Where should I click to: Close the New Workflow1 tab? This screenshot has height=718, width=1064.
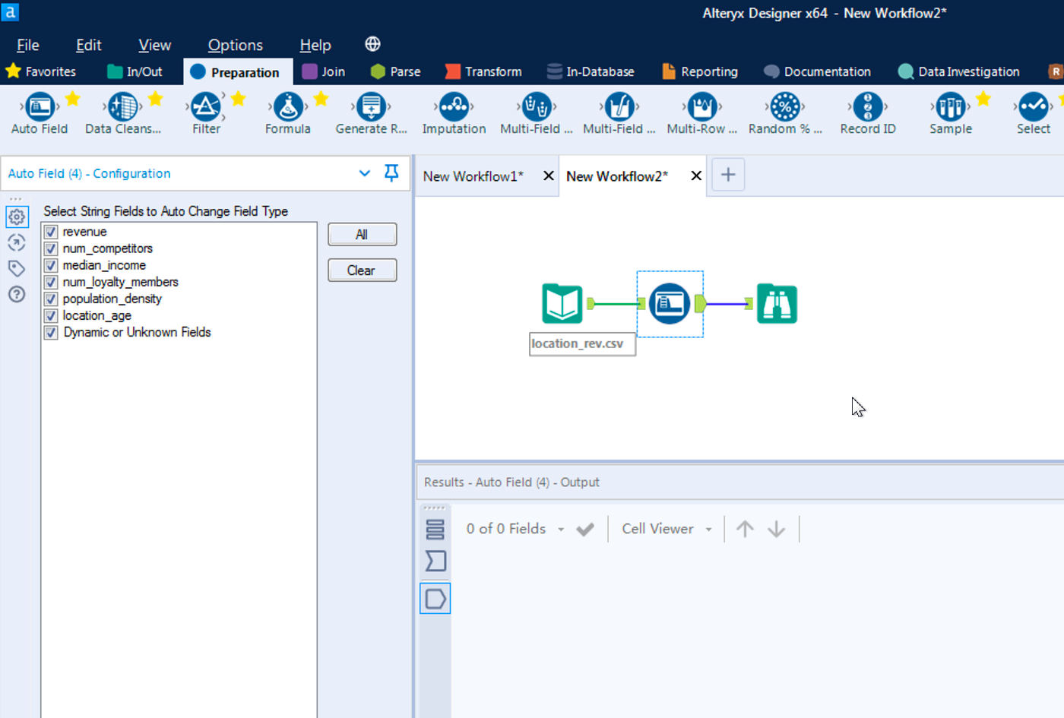tap(548, 176)
